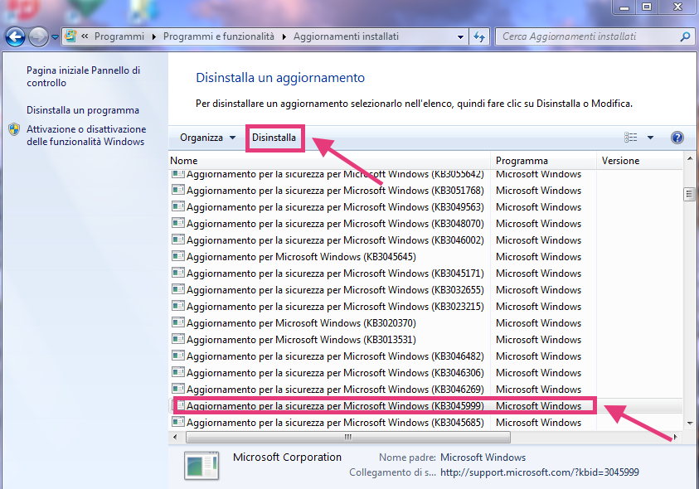The width and height of the screenshot is (699, 489).
Task: Click the icon of update KB3046482
Action: point(178,356)
